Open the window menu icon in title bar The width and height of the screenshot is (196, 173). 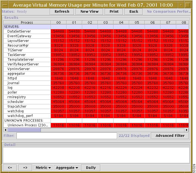[5, 5]
